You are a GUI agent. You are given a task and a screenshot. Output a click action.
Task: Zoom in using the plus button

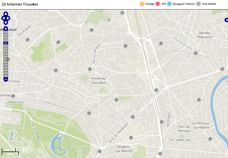6,29
